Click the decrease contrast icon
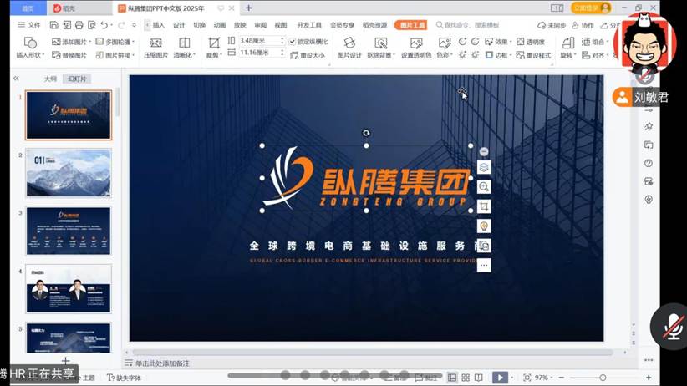This screenshot has width=687, height=386. coord(476,42)
